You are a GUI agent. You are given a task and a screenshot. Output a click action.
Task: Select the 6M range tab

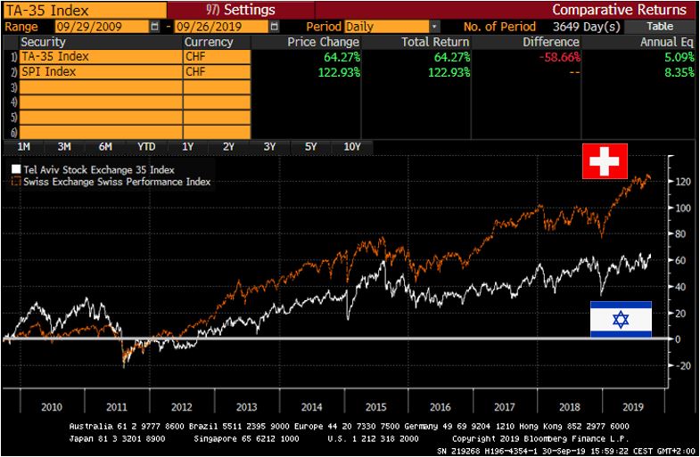coord(105,147)
